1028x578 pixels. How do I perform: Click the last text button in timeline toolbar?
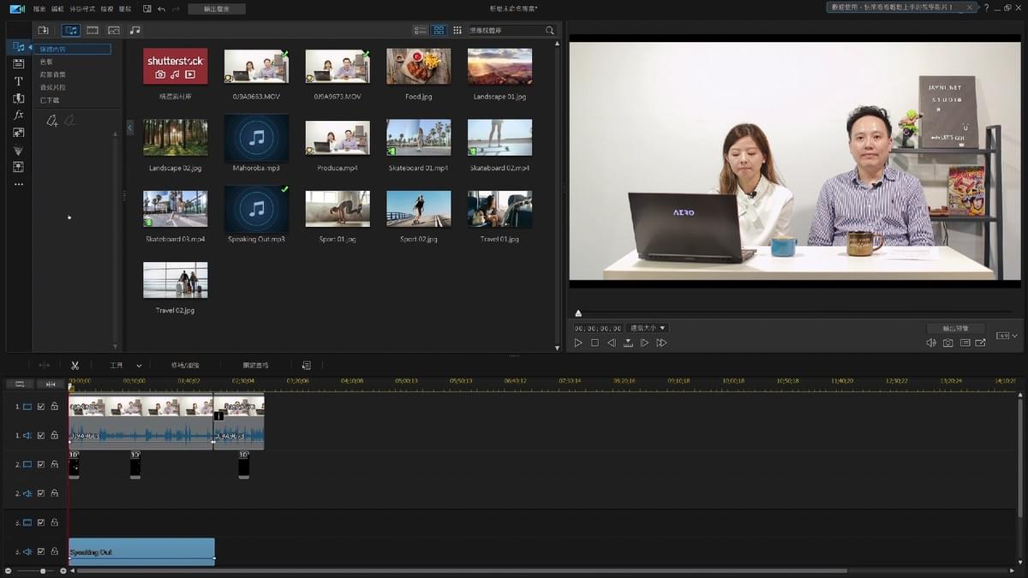pyautogui.click(x=255, y=366)
